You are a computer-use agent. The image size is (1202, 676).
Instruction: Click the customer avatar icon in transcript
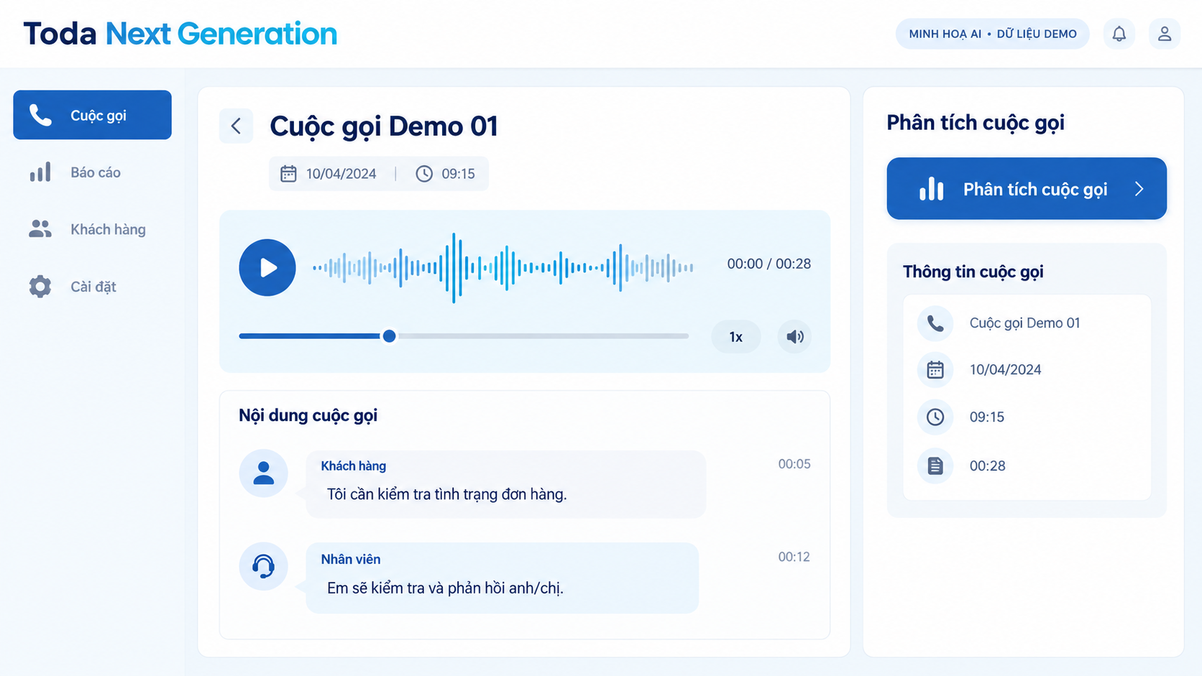[x=264, y=473]
